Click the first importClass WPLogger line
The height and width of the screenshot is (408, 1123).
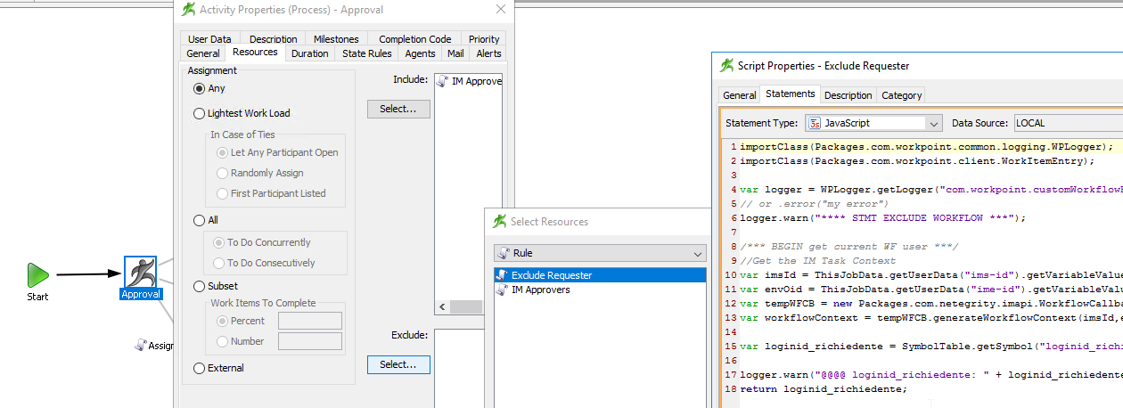click(926, 146)
